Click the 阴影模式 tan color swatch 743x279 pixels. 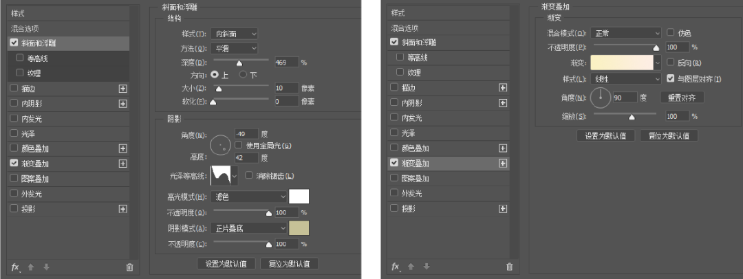tap(299, 227)
